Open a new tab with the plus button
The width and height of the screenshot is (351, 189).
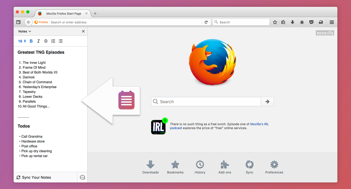point(95,13)
